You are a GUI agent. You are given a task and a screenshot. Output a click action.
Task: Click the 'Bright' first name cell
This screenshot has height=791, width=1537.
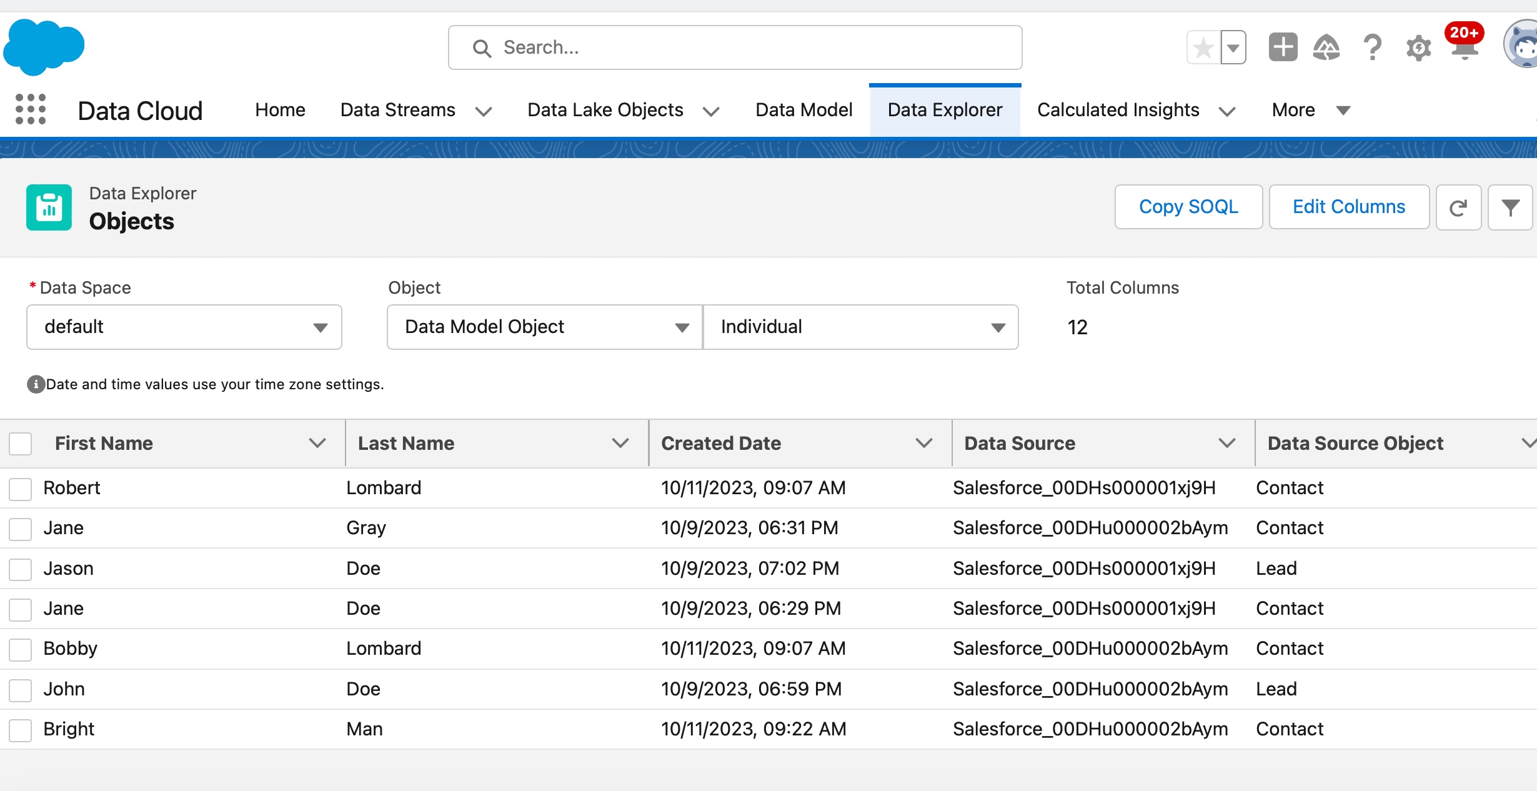click(x=69, y=729)
